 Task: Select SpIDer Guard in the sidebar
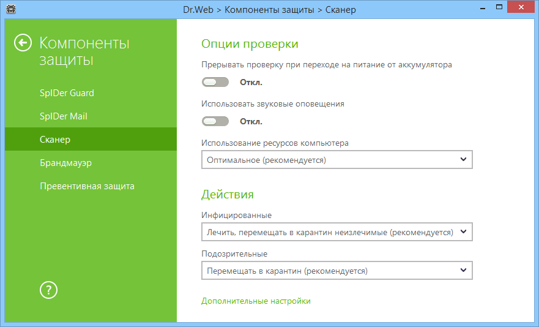(91, 93)
